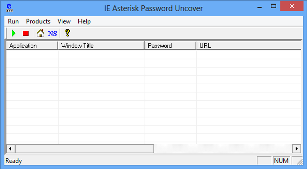Click the green Run play icon
Viewport: 307px width, 169px height.
coord(14,33)
